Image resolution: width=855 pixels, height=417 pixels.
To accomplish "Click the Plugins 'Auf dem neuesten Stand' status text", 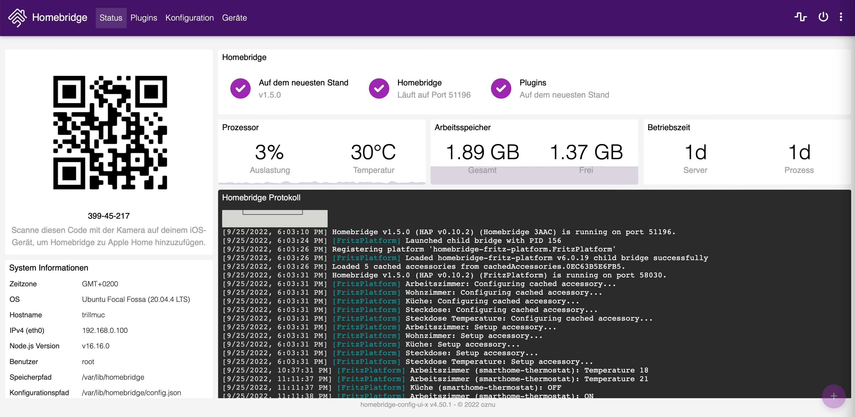I will tap(564, 95).
